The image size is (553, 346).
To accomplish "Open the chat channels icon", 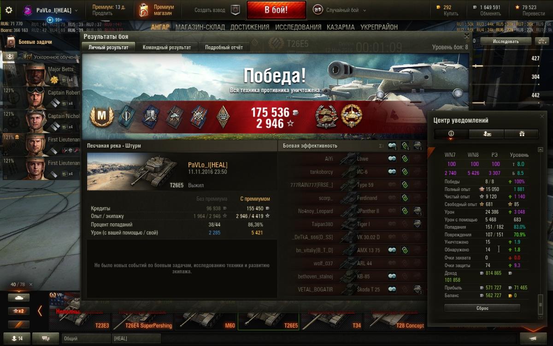I will (x=46, y=338).
